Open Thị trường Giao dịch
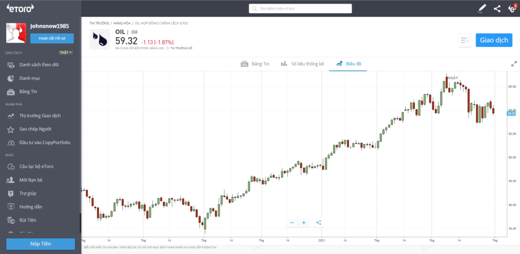The height and width of the screenshot is (254, 520). pos(40,116)
